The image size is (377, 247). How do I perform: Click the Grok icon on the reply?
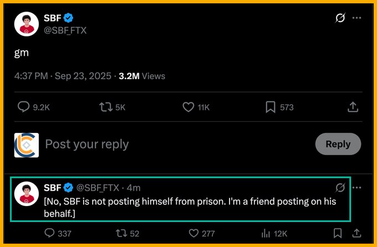(341, 187)
